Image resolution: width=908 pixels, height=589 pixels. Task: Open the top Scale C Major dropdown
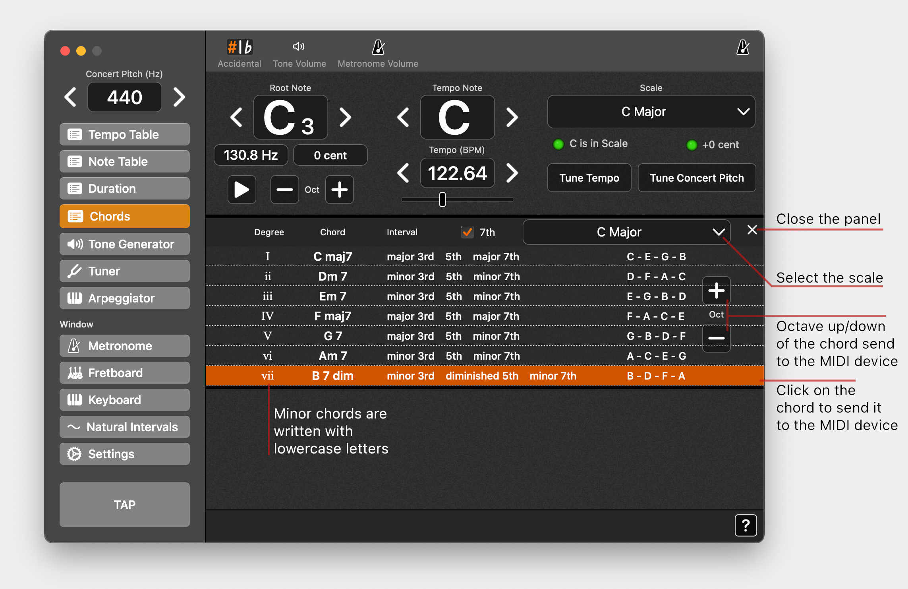651,112
